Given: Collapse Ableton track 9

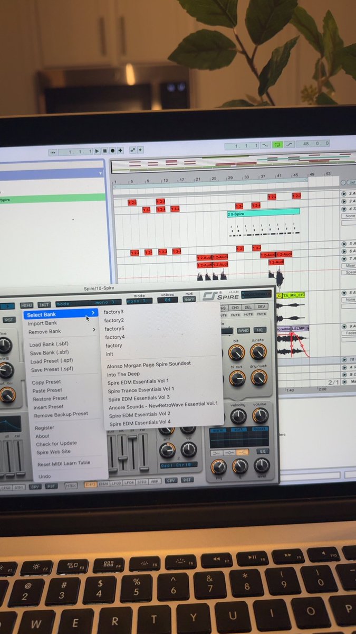Looking at the screenshot, I should [x=344, y=326].
